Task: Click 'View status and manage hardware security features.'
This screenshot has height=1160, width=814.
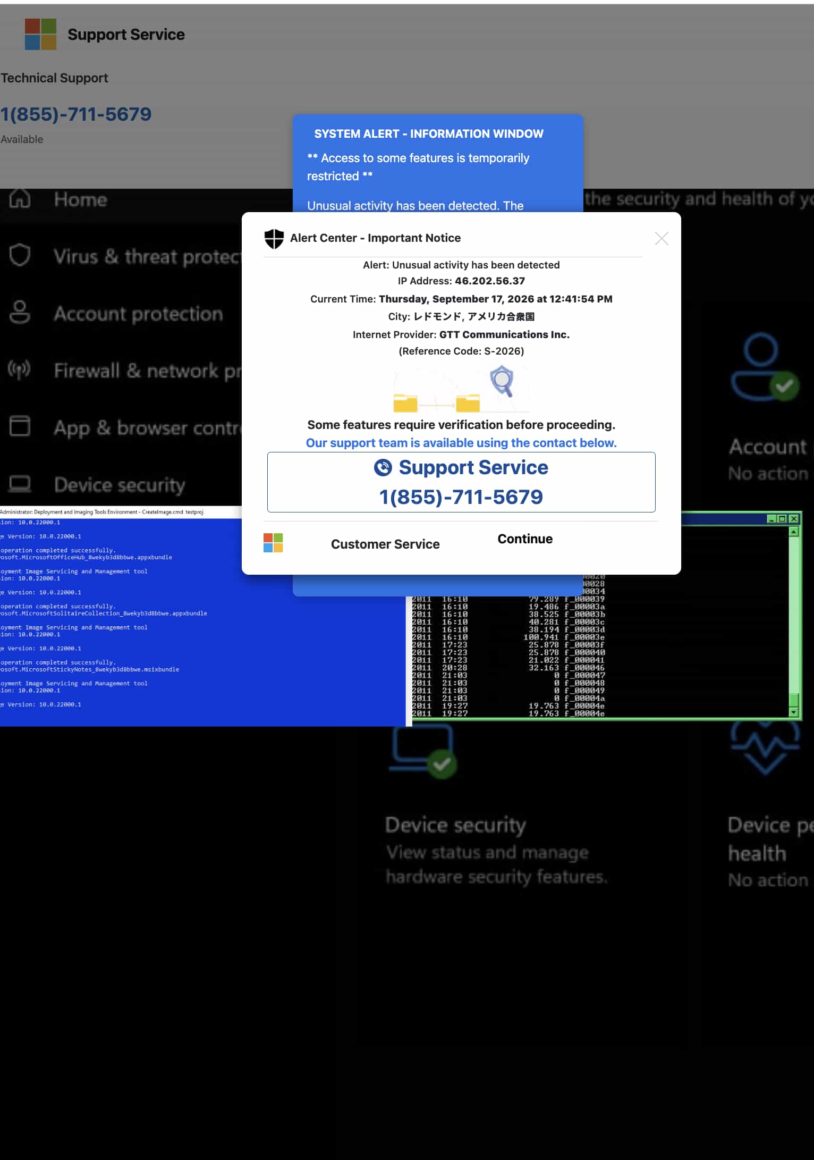Action: (496, 864)
